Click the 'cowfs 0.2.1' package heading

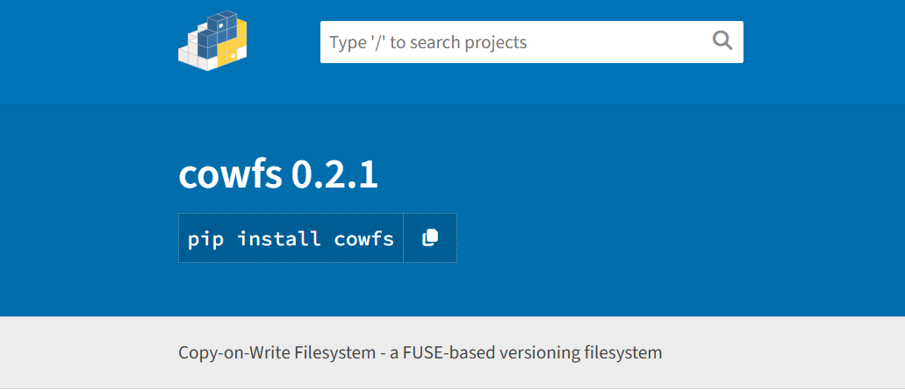pos(278,174)
